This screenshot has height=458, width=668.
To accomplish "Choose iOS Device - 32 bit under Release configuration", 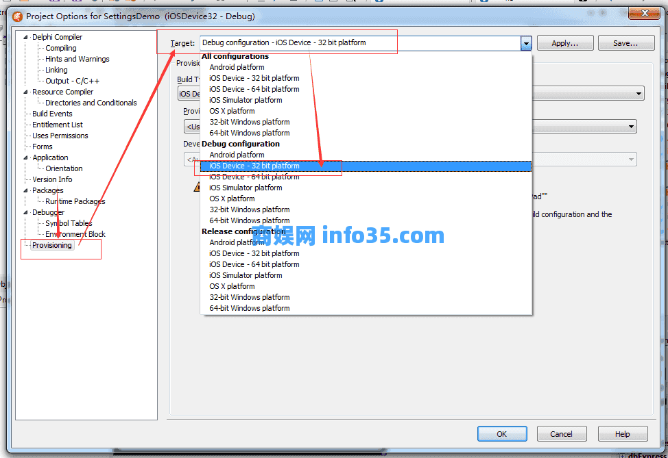I will coord(366,253).
